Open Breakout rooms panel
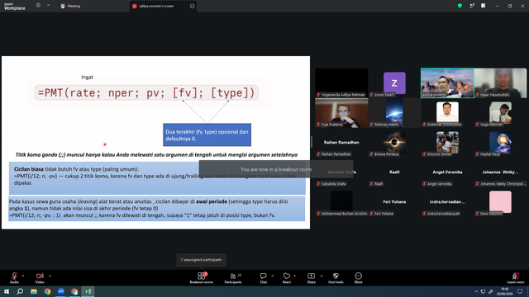The height and width of the screenshot is (297, 529). 201,278
